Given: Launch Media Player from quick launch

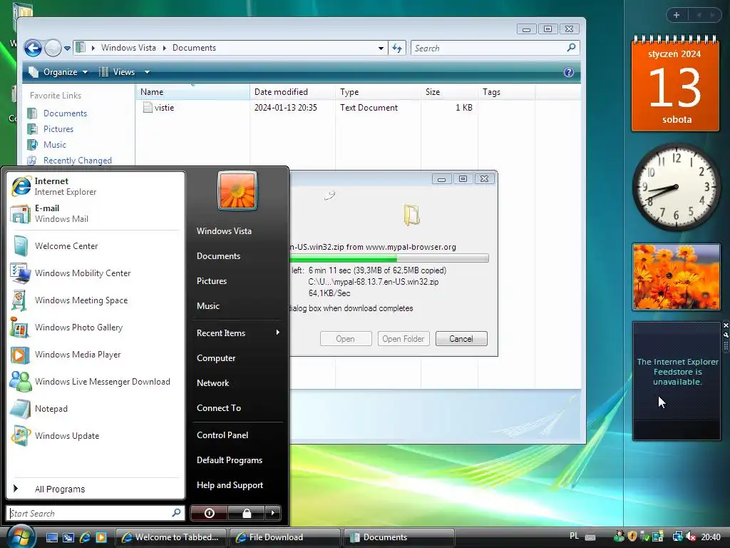Looking at the screenshot, I should coord(101,537).
